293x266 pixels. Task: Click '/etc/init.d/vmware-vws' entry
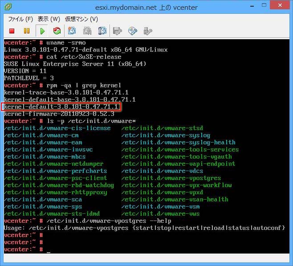pos(160,214)
